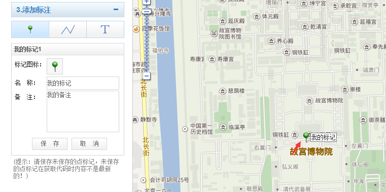The image size is (386, 192).
Task: Click the 延庆殿 landmark icon
Action: (223, 21)
